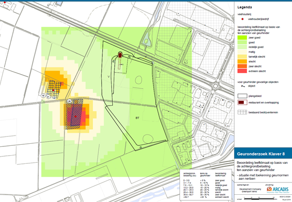
Task: Click the plangebied legend outline box
Action: [x=242, y=96]
